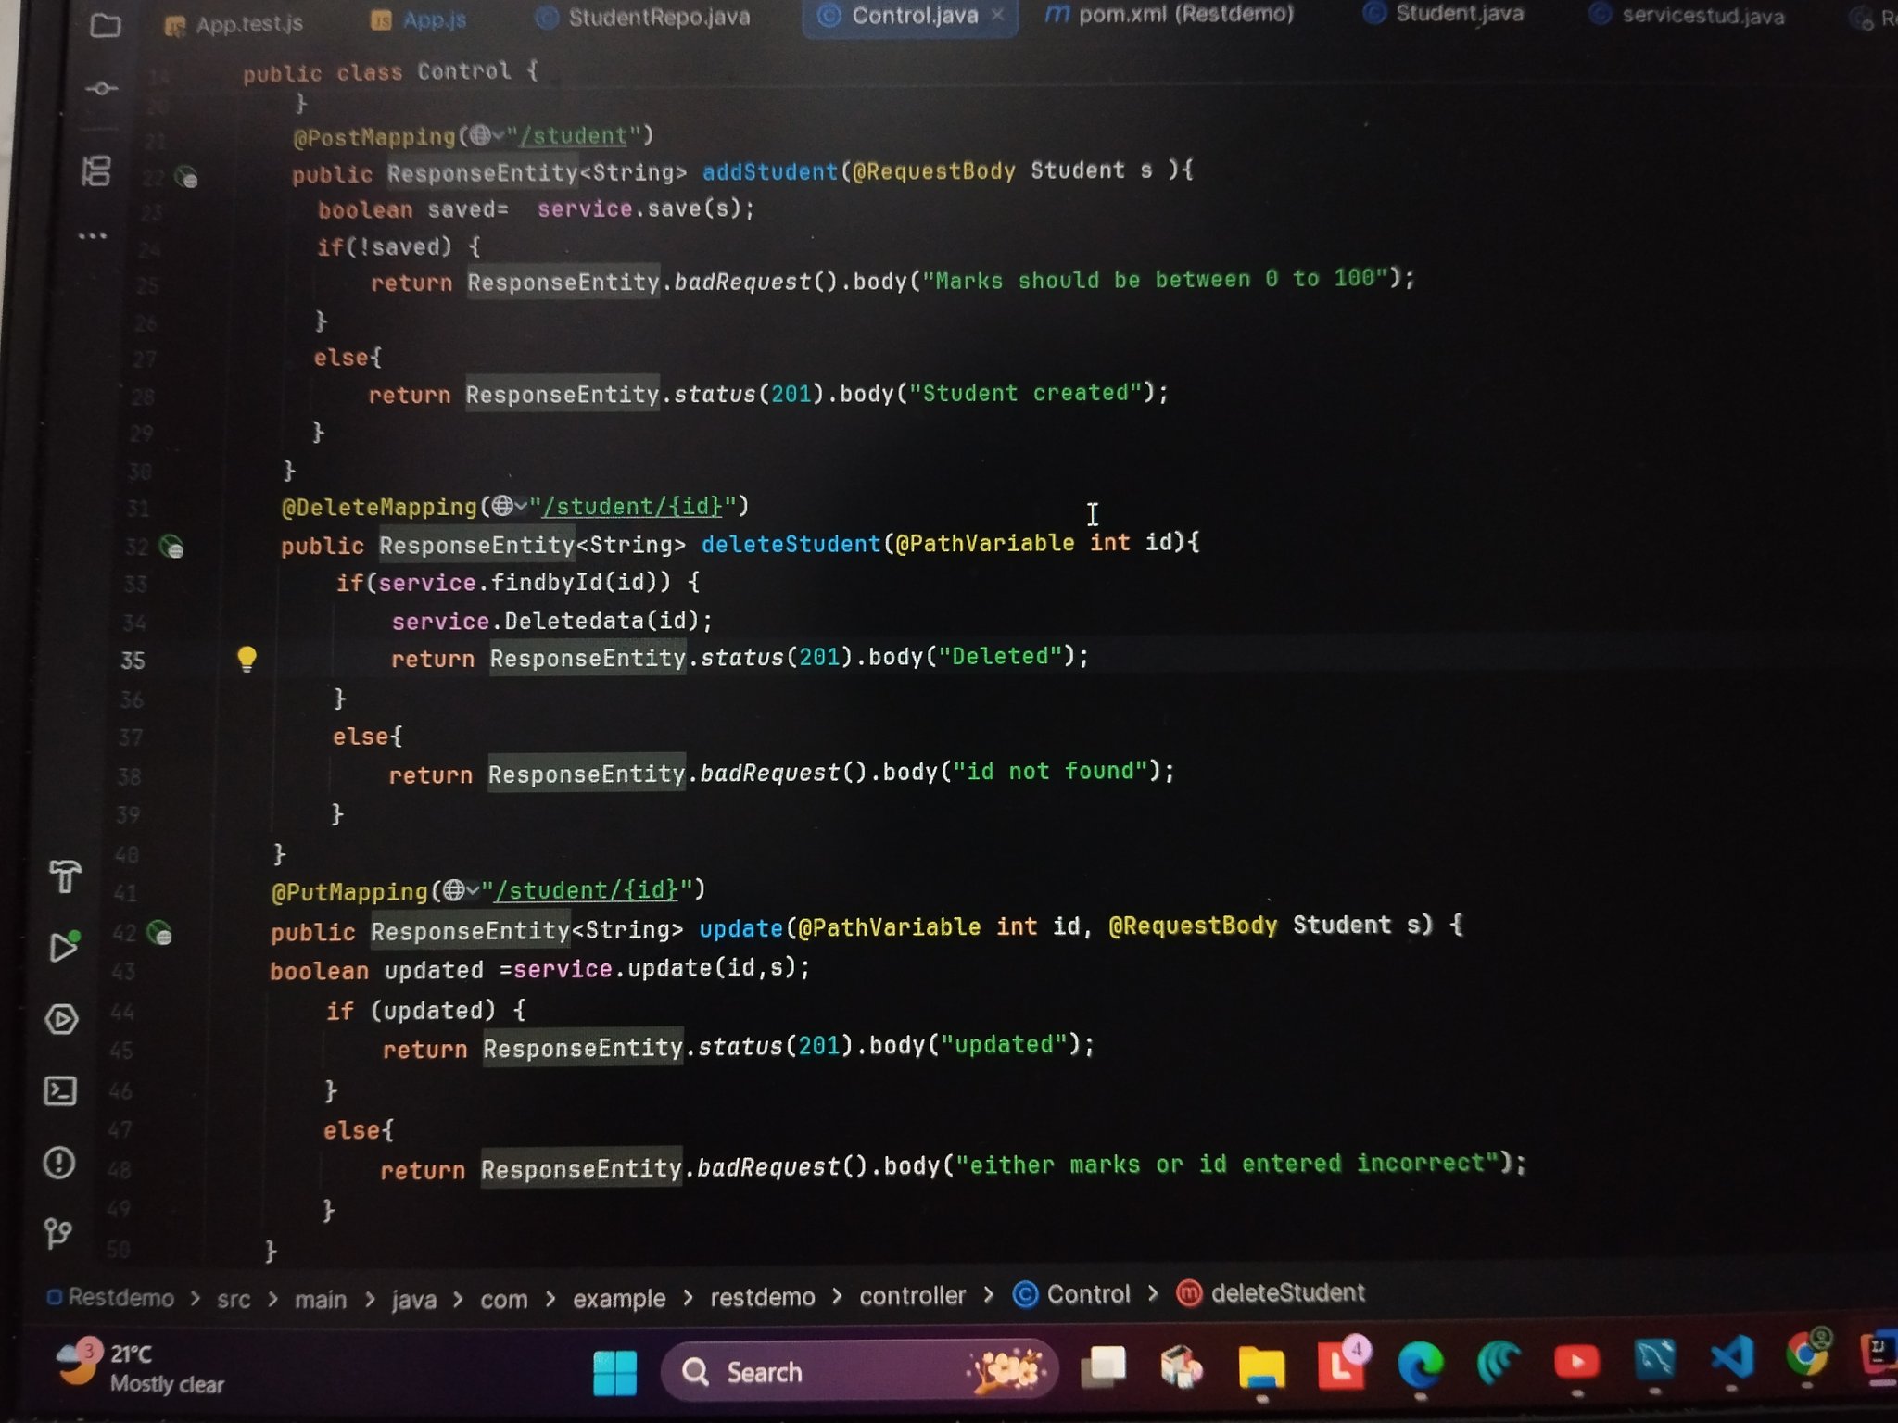
Task: Click the endpoint gutter icon beside addStudent
Action: point(186,176)
